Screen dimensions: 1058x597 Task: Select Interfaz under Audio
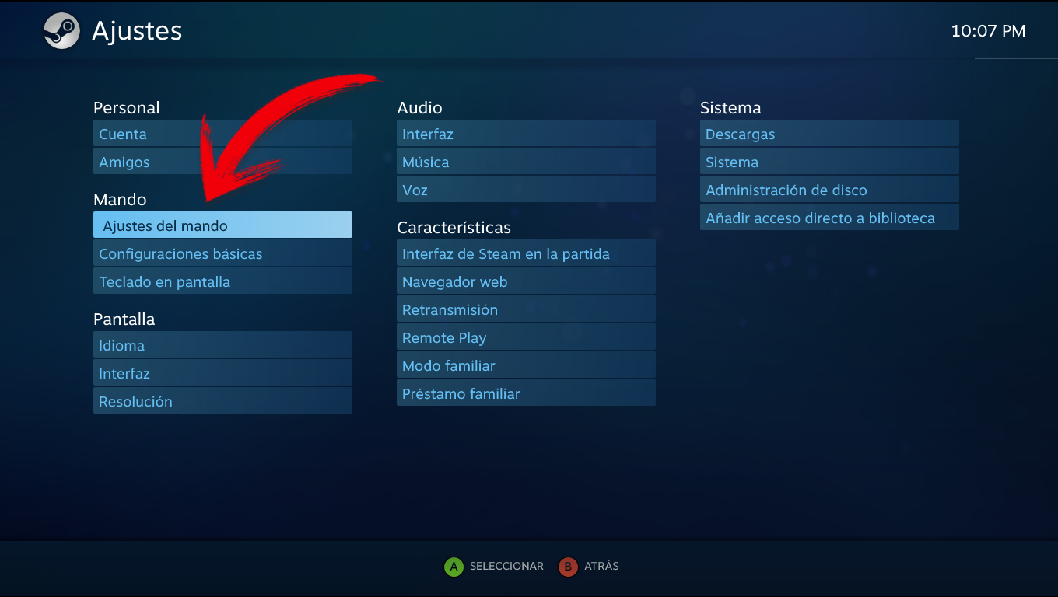click(x=526, y=133)
